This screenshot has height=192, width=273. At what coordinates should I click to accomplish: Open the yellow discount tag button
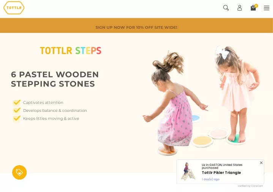click(19, 172)
